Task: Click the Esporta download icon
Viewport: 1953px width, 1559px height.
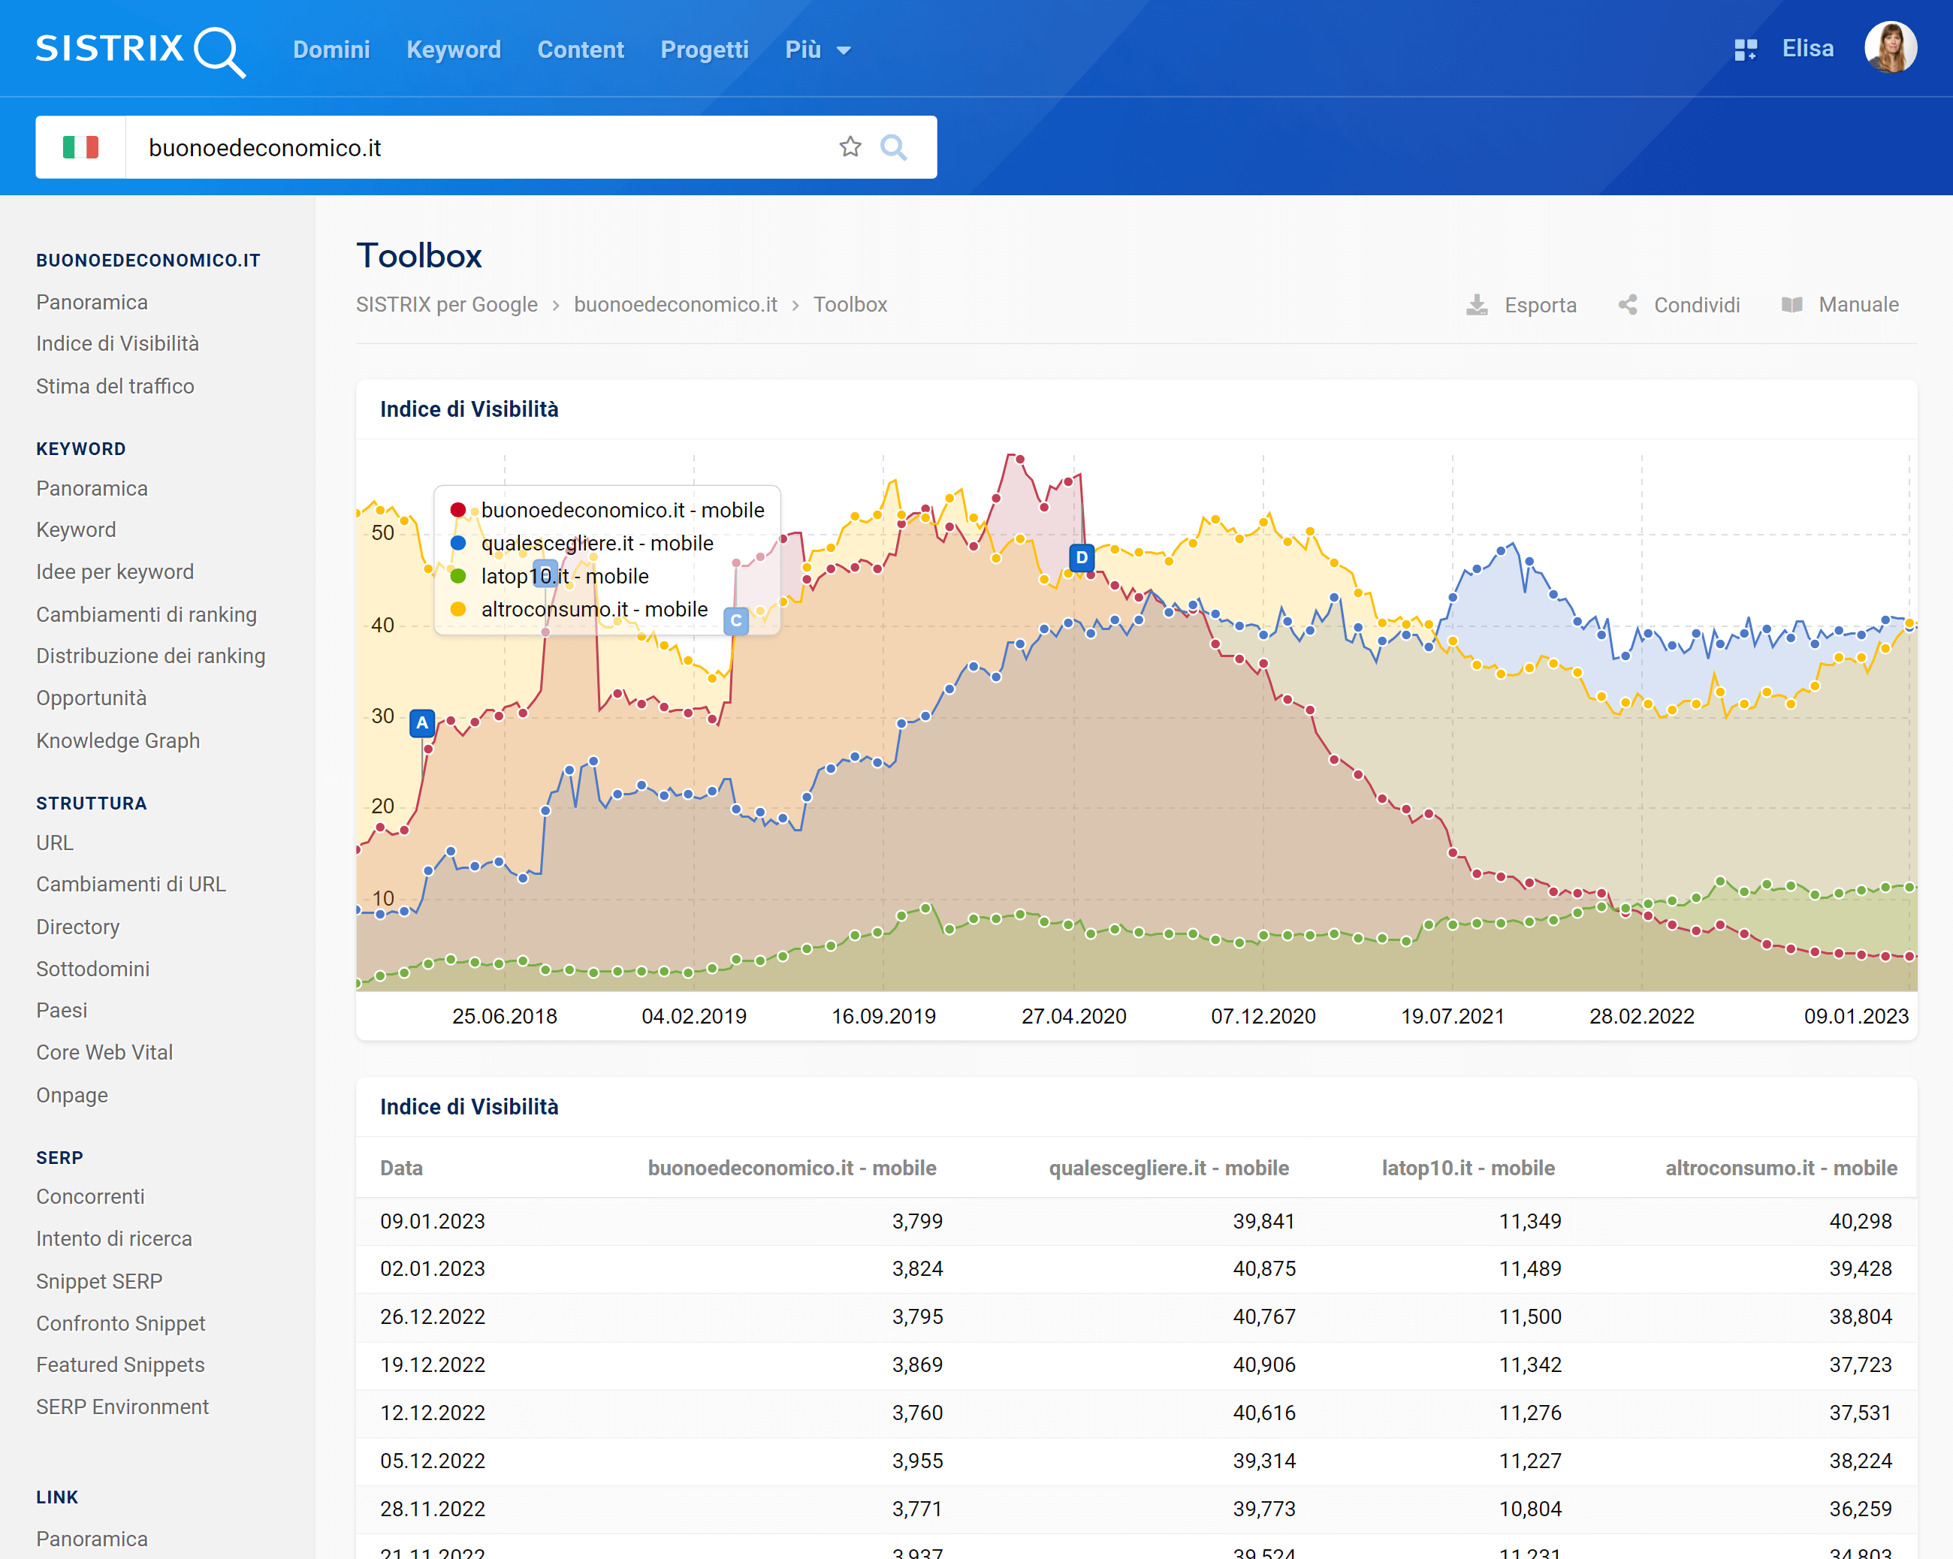Action: 1477,306
